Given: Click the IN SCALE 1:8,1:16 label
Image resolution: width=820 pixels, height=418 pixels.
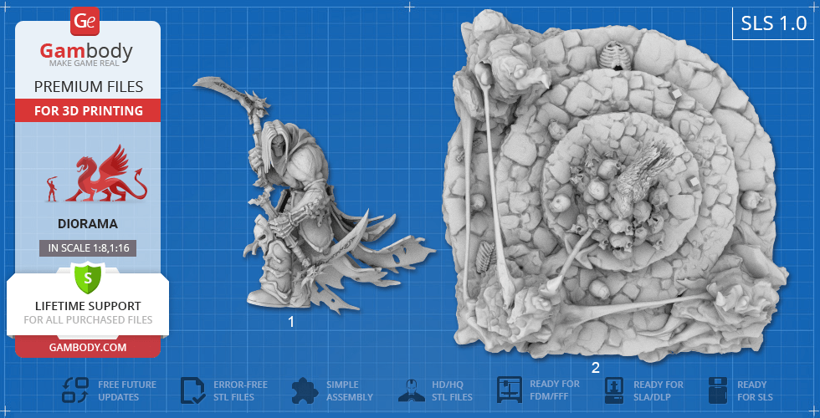Looking at the screenshot, I should 87,247.
